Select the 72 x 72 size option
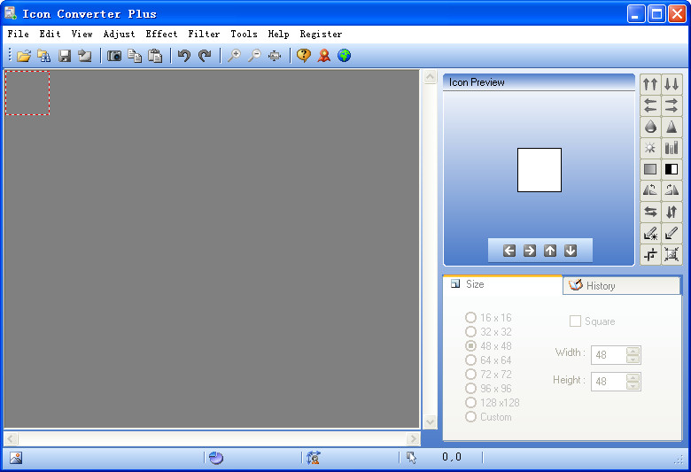 click(x=488, y=375)
